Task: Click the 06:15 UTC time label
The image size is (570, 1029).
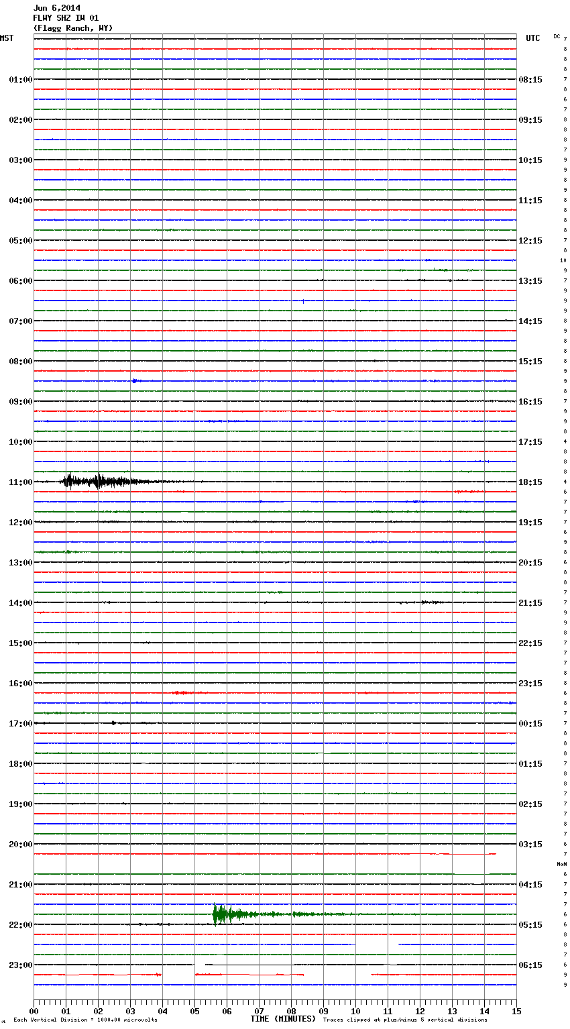Action: 530,965
